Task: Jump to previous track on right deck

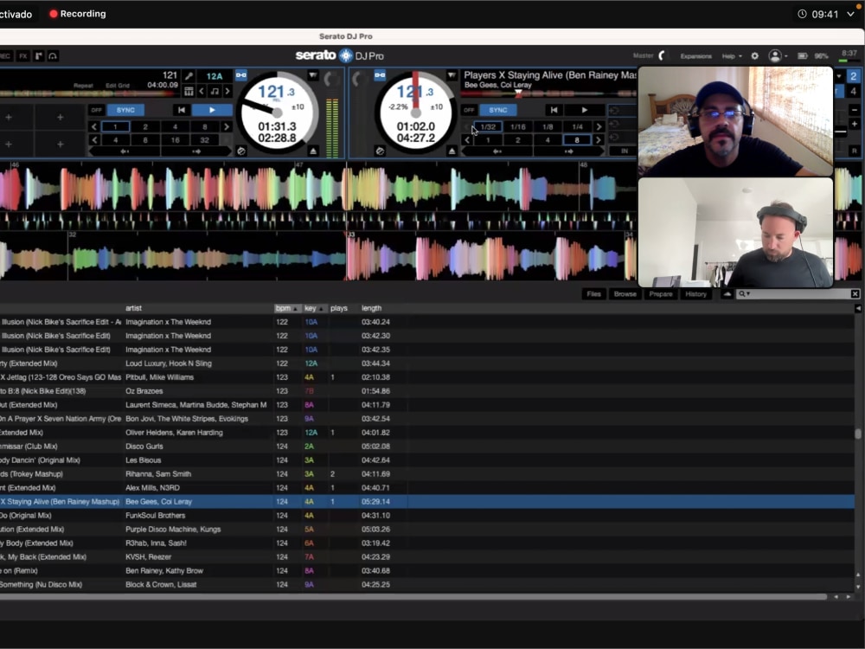Action: click(x=554, y=110)
